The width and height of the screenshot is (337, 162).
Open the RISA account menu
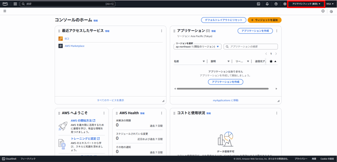[330, 4]
